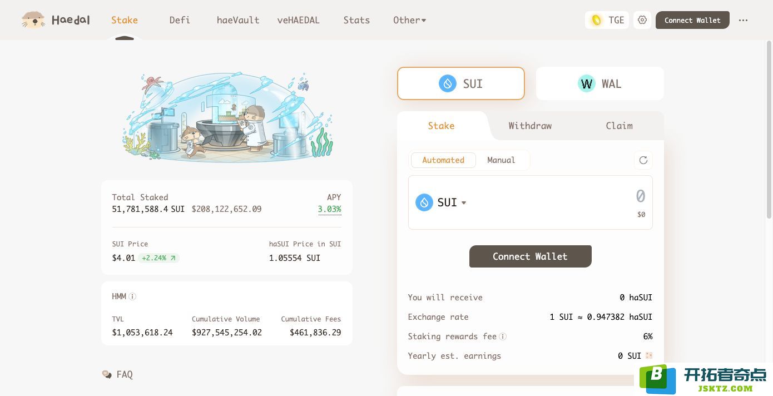Viewport: 773px width, 396px height.
Task: Click the large Connect Wallet button
Action: (530, 256)
